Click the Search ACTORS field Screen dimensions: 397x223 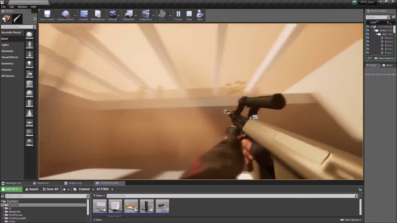pyautogui.click(x=230, y=196)
